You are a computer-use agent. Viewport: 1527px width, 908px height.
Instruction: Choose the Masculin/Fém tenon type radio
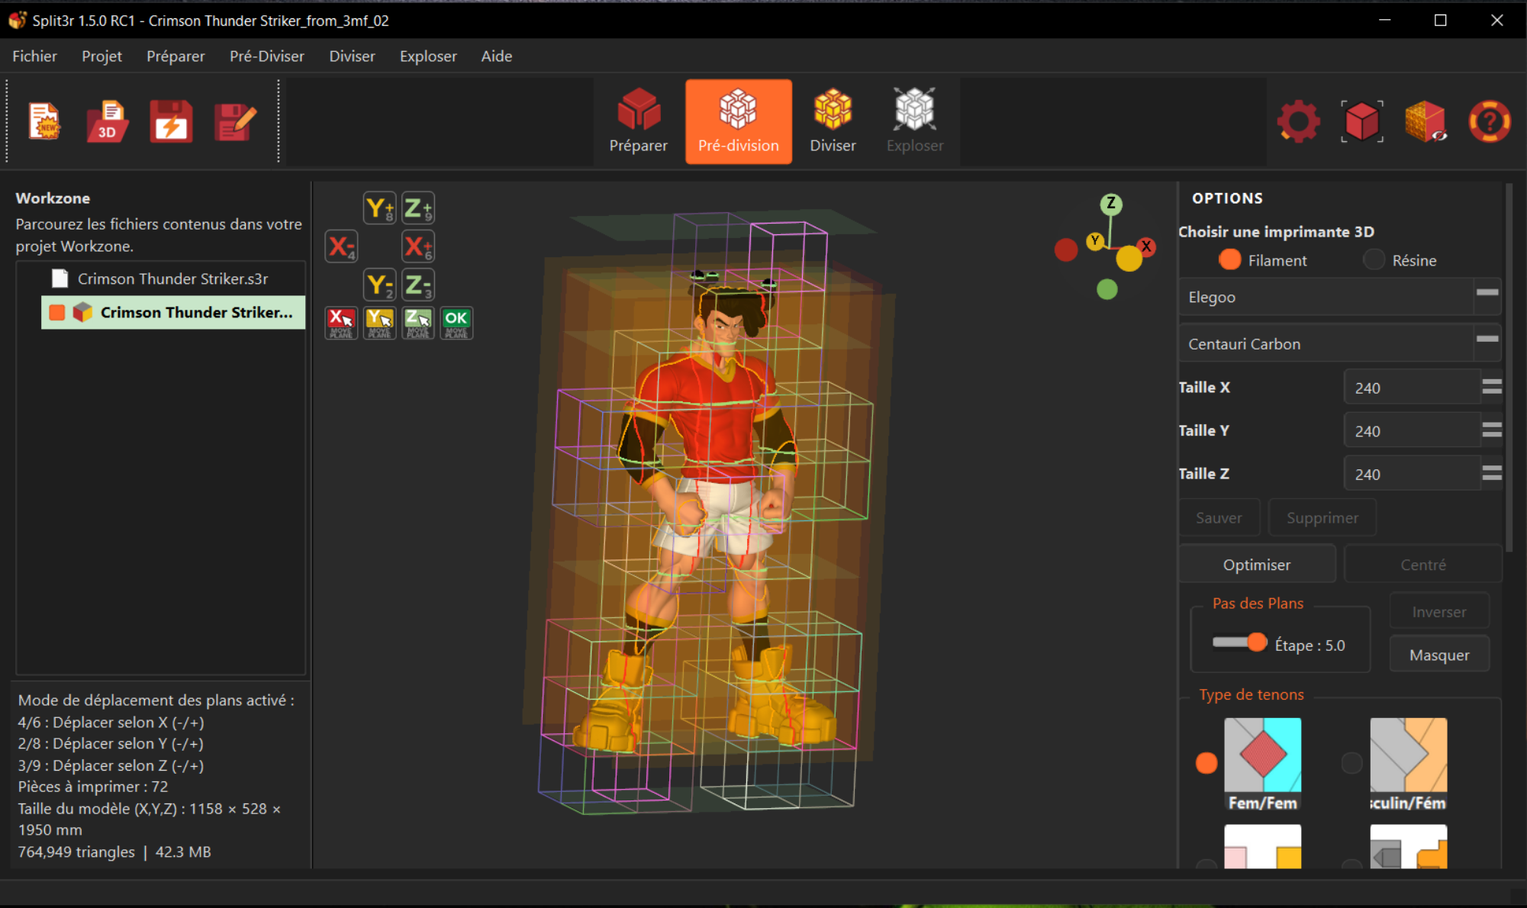(x=1351, y=763)
